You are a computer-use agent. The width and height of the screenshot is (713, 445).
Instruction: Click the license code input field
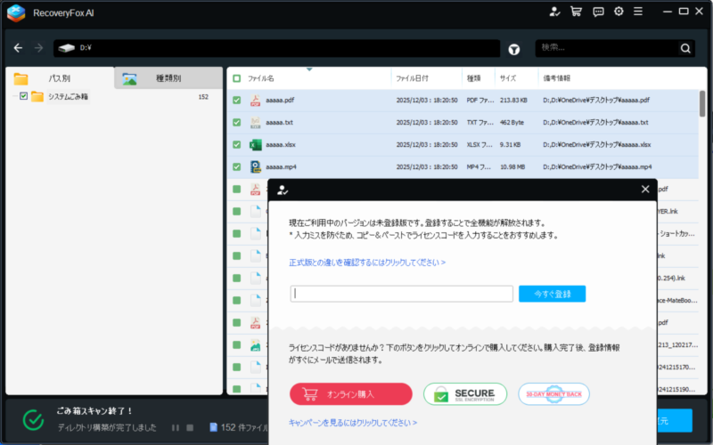coord(401,294)
